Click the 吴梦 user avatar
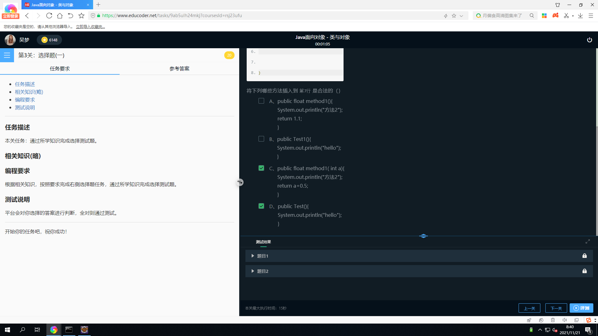The height and width of the screenshot is (336, 598). pos(10,40)
